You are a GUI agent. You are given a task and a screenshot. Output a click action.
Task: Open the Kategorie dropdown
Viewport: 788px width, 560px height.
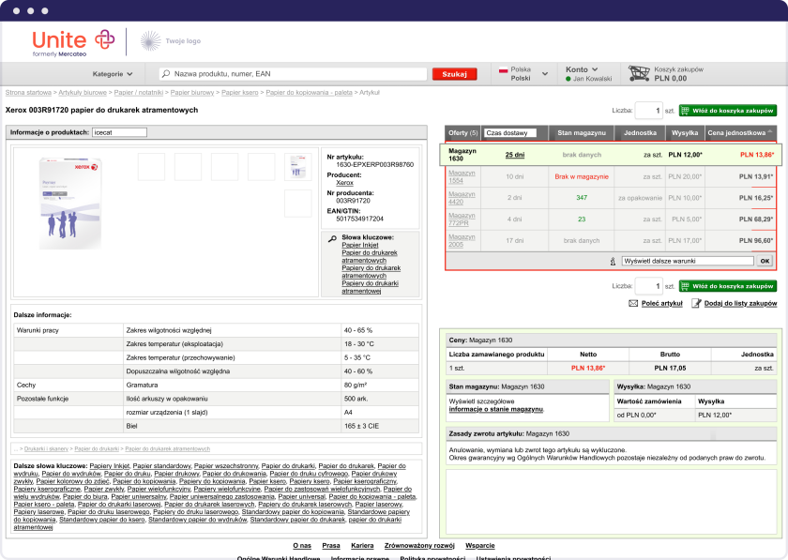click(112, 74)
